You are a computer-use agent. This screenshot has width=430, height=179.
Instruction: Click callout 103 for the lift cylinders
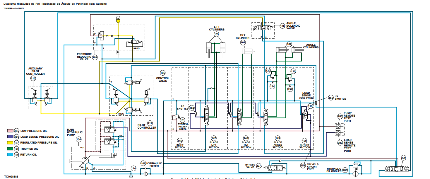click(216, 34)
